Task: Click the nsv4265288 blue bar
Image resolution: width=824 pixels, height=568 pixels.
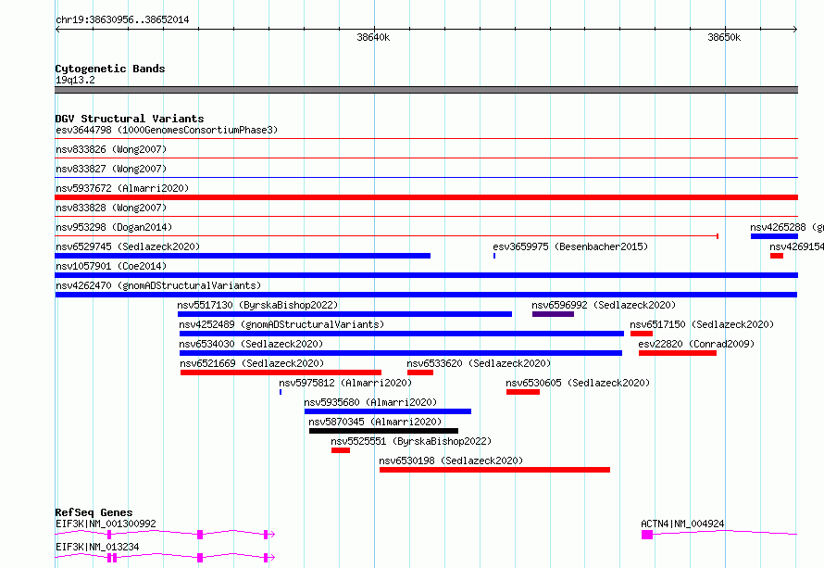Action: pos(774,236)
